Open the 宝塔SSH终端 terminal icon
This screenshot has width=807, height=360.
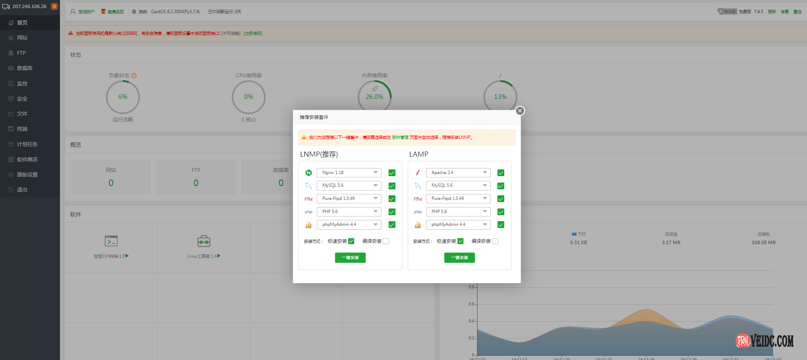111,241
